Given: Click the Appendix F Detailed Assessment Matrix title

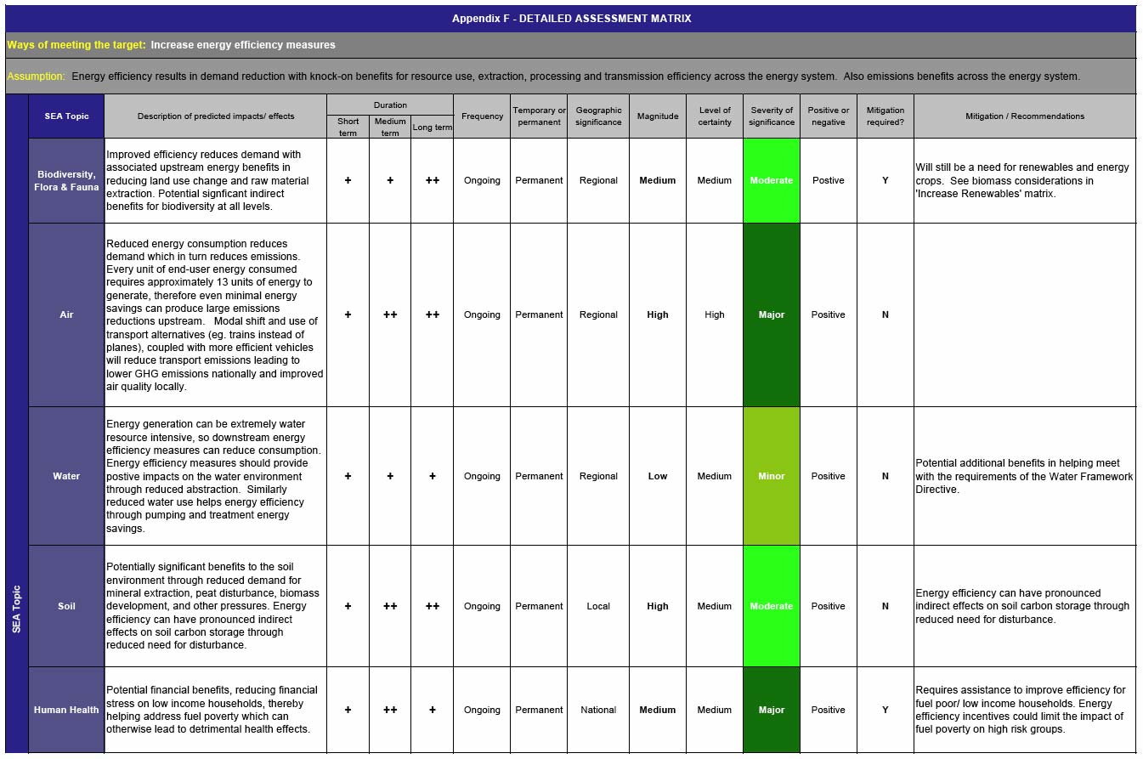Looking at the screenshot, I should tap(571, 18).
